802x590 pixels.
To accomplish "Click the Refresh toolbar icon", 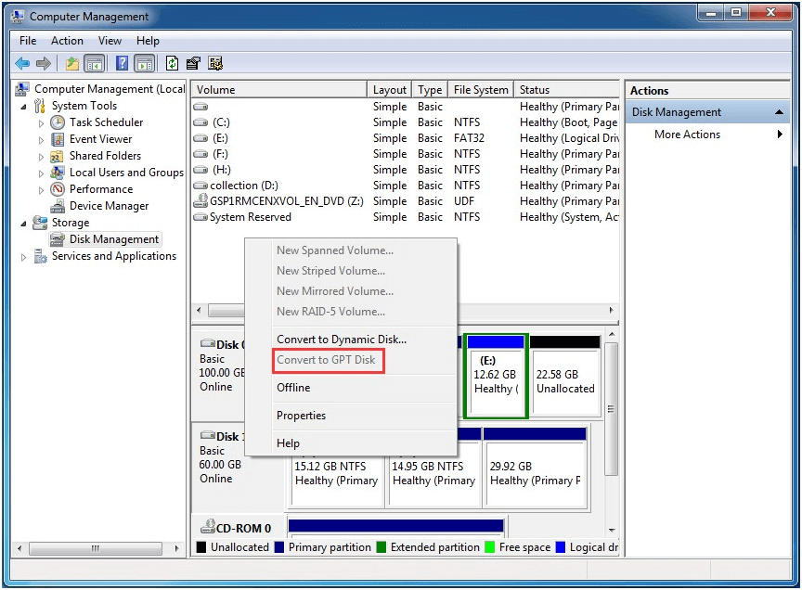I will point(173,63).
